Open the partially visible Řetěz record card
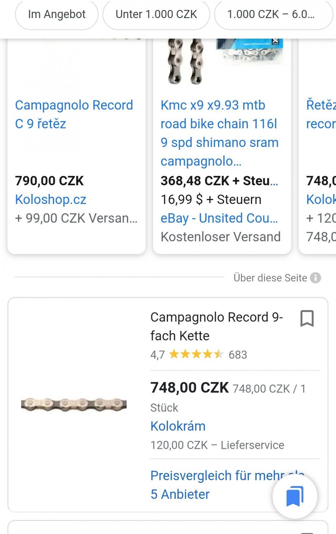This screenshot has width=336, height=534. [x=321, y=114]
